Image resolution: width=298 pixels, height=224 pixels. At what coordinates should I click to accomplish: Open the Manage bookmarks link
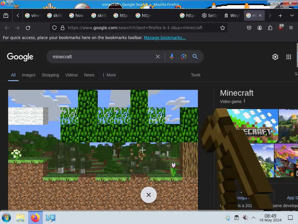[165, 38]
